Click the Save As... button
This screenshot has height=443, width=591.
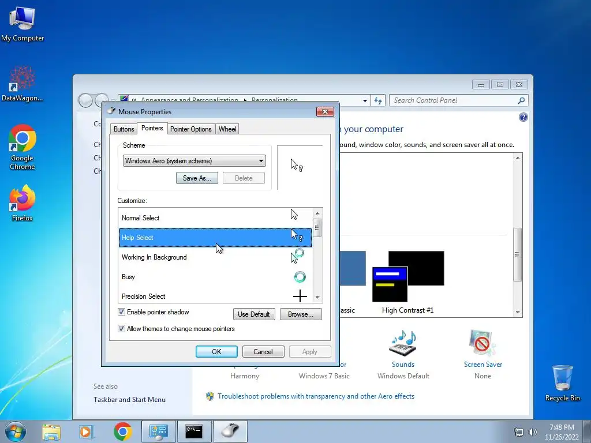(x=197, y=178)
